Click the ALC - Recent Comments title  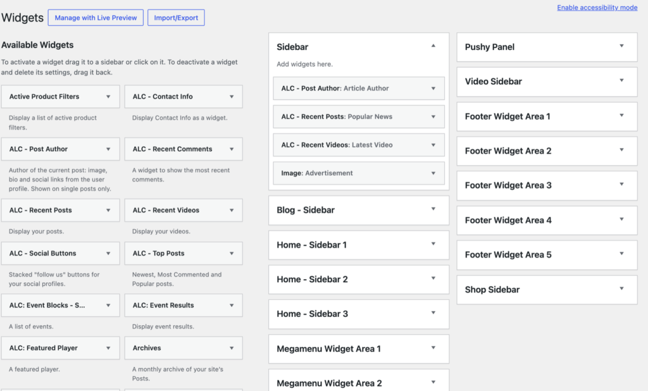172,149
